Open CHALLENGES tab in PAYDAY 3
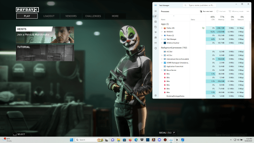Viewport: 254px width, 143px height. [x=93, y=16]
